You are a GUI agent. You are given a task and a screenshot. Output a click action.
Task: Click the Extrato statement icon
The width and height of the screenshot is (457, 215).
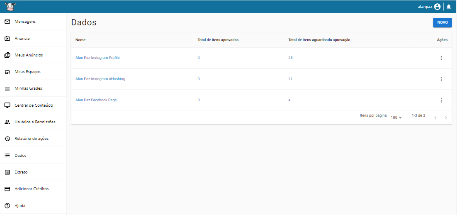tap(7, 172)
